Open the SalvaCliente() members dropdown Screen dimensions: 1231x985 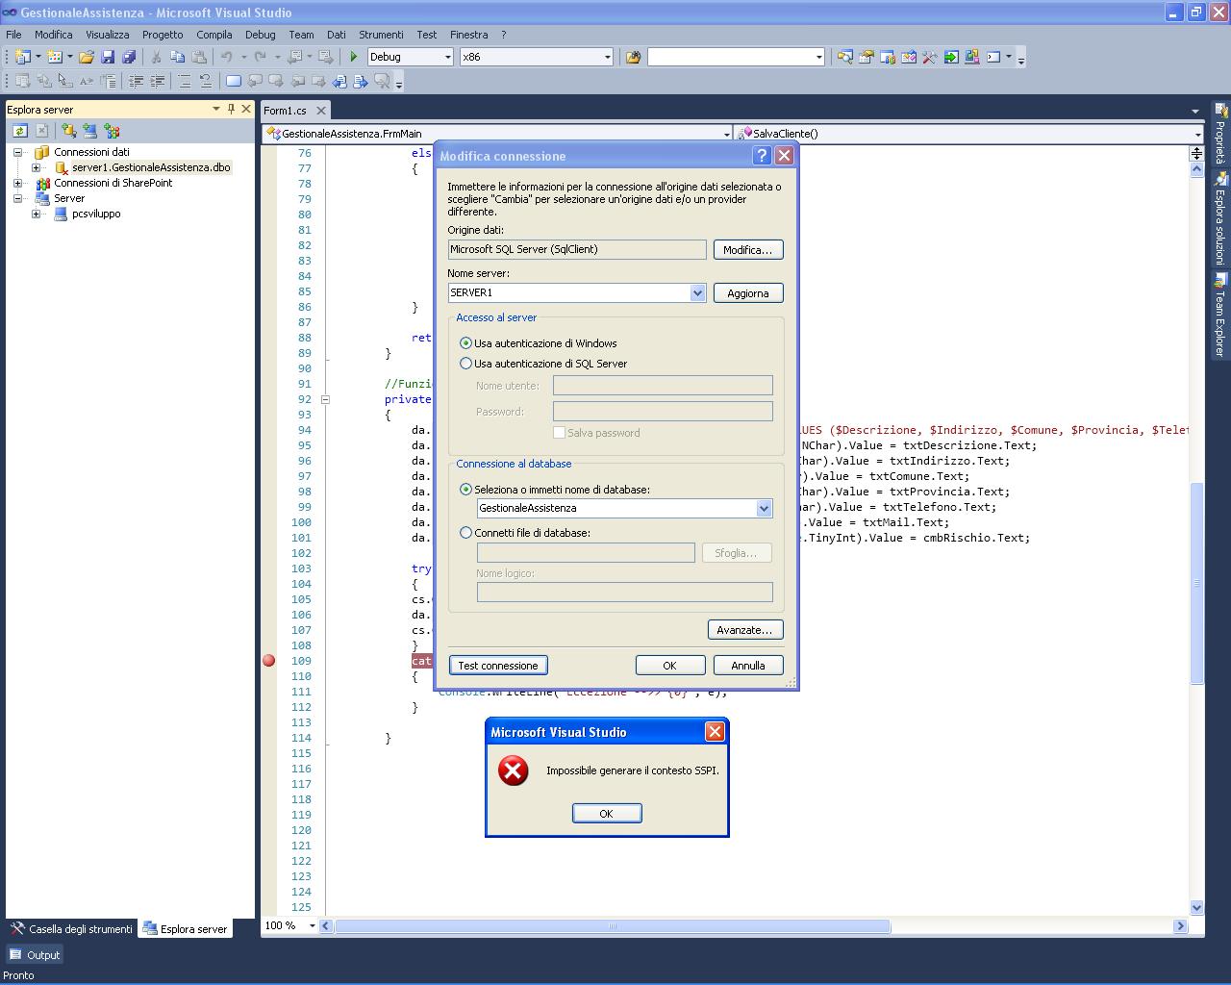tap(1197, 134)
